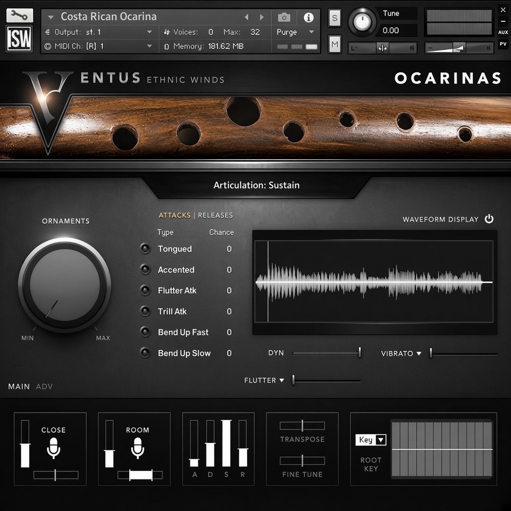511x511 pixels.
Task: Go to previous instrument preset arrow
Action: [247, 17]
